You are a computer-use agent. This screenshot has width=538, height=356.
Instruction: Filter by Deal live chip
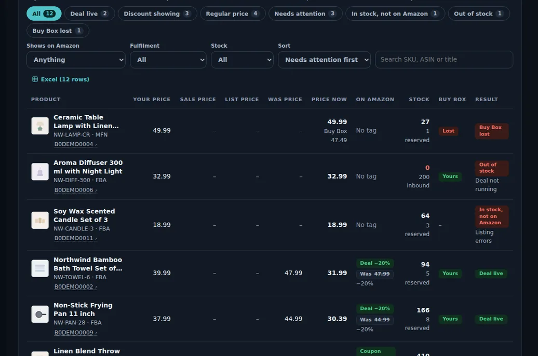(89, 13)
